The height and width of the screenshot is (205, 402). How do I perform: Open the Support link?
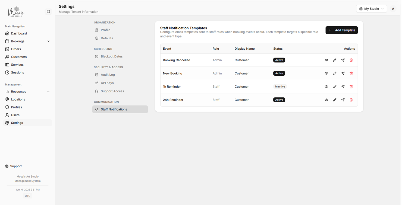(x=14, y=166)
